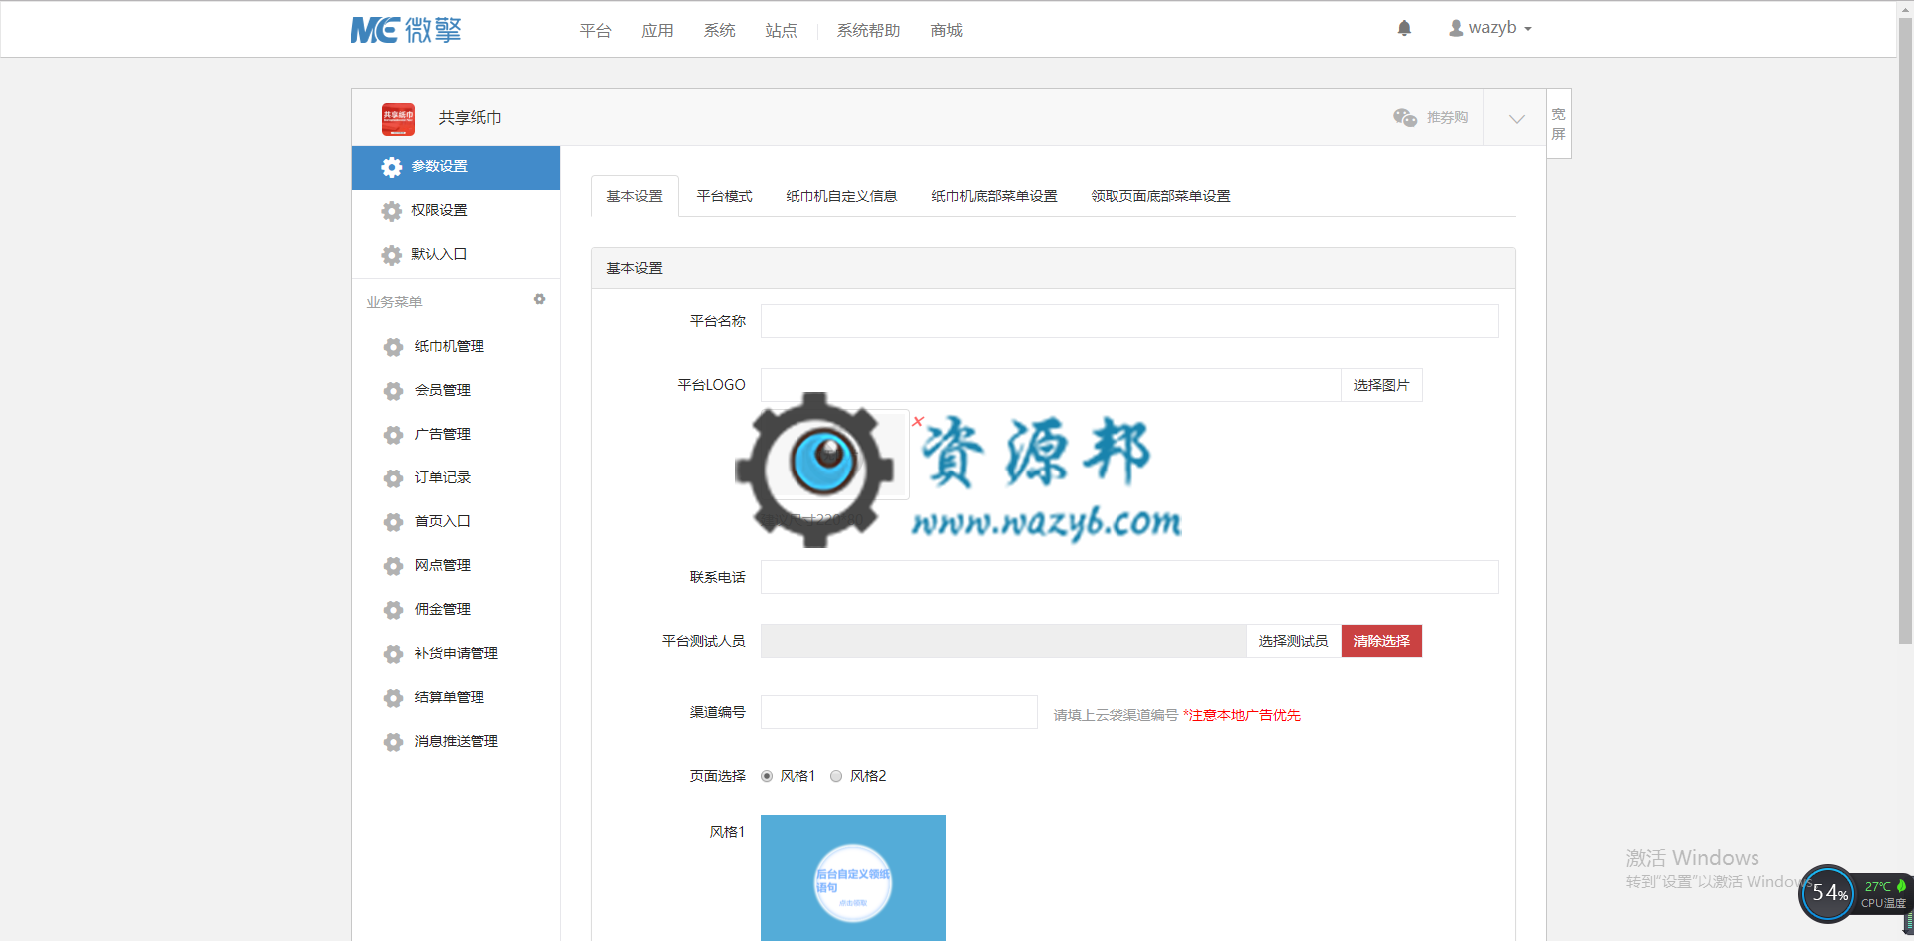Click the 平台LOGO path field
This screenshot has height=941, width=1914.
1051,385
